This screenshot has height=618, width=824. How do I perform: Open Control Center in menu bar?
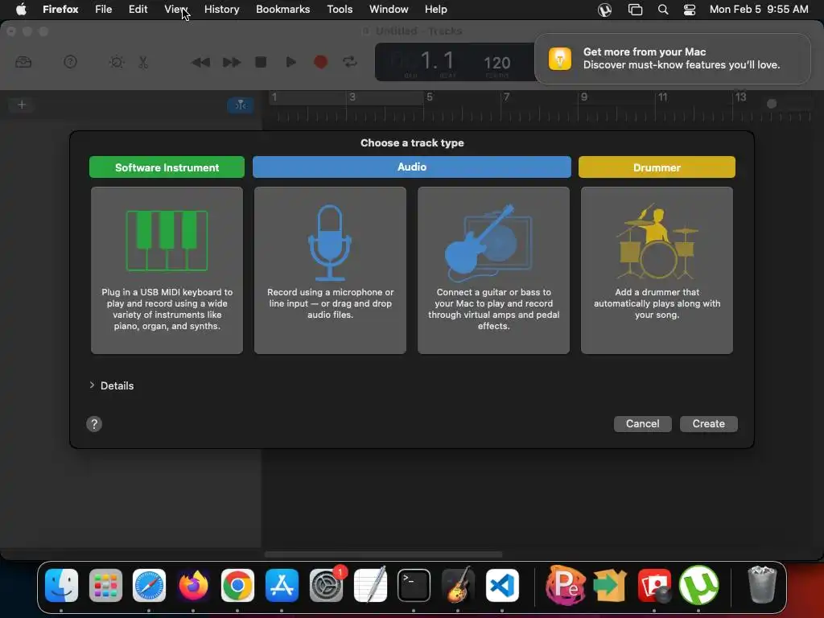coord(690,10)
